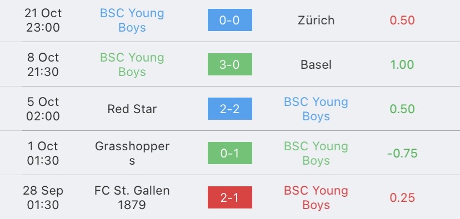Select the 2-2 score against Red Star
The width and height of the screenshot is (460, 219).
229,109
